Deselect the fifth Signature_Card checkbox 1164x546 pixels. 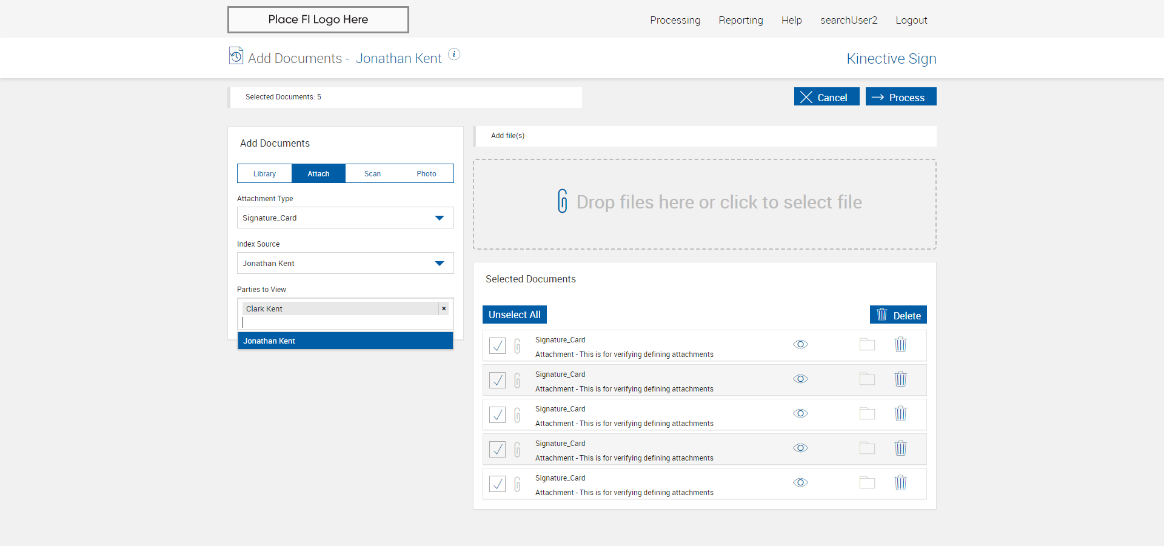(497, 484)
